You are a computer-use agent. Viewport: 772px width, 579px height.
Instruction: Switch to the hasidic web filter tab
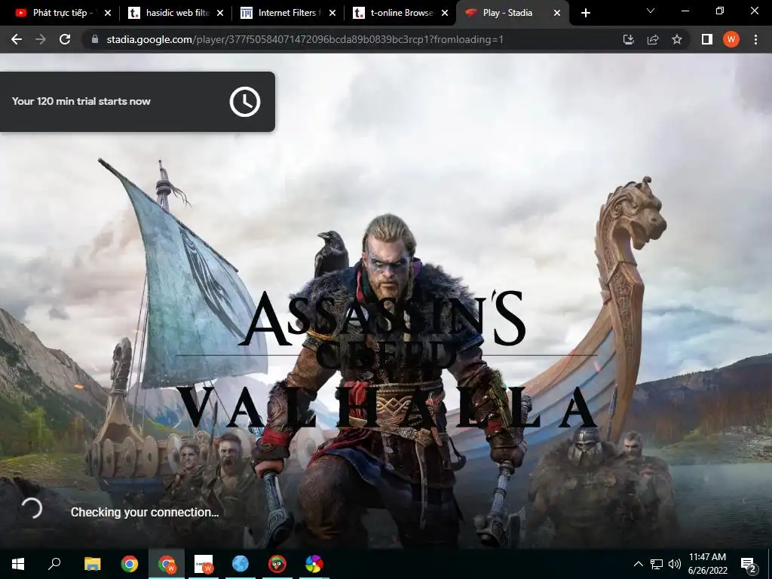pos(176,13)
